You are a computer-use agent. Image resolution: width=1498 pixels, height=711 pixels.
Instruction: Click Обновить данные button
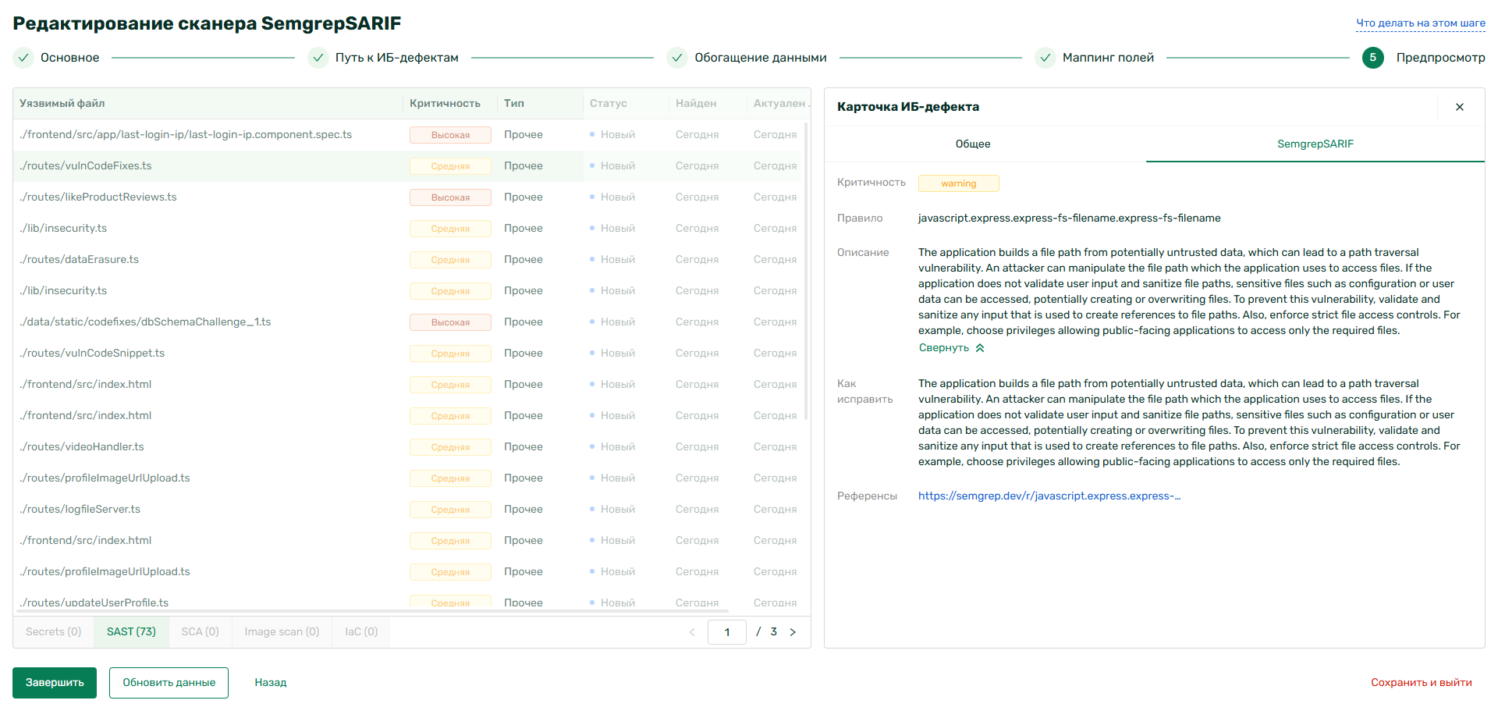click(x=169, y=683)
